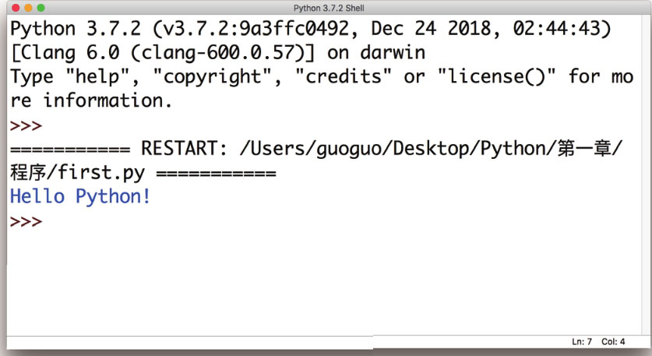Click the "license()" text in the banner

pyautogui.click(x=496, y=76)
